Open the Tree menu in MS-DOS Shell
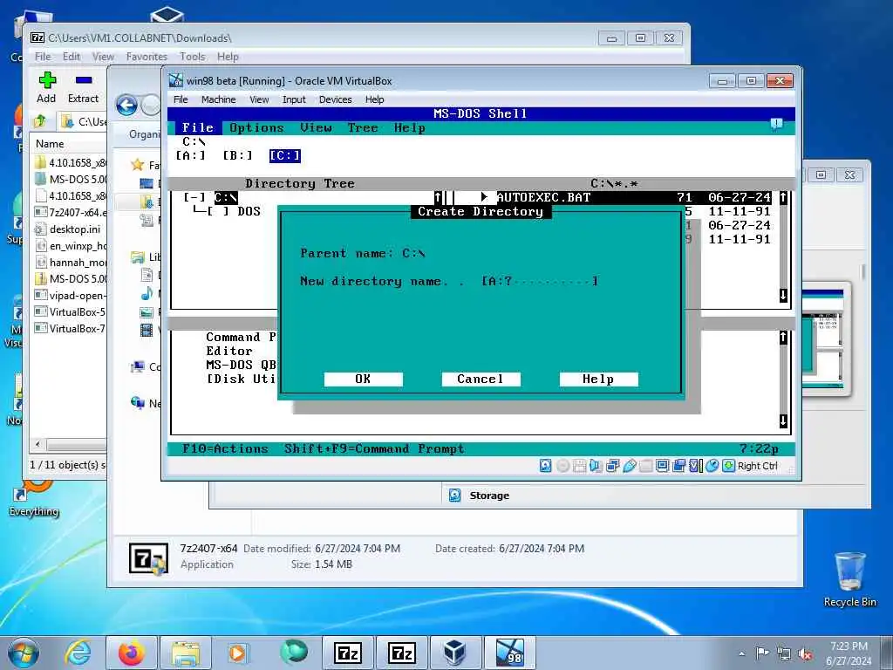893x670 pixels. [x=363, y=127]
